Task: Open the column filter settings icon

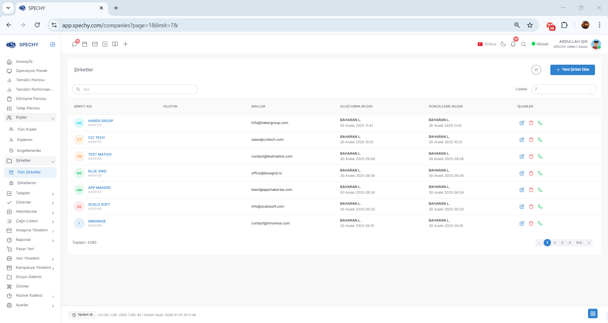Action: coord(536,70)
